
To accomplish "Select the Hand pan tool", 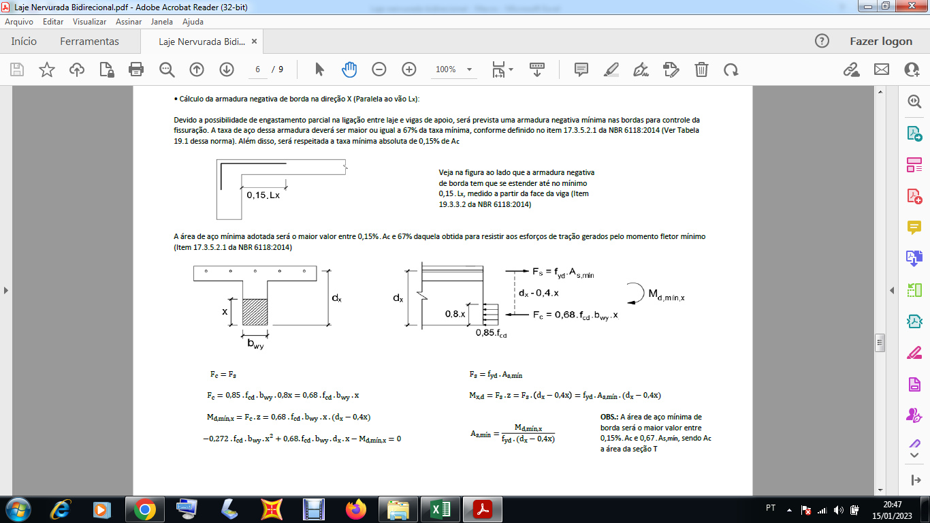I will pyautogui.click(x=349, y=69).
